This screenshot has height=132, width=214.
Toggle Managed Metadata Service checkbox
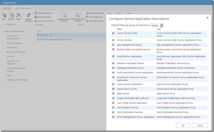[113, 68]
